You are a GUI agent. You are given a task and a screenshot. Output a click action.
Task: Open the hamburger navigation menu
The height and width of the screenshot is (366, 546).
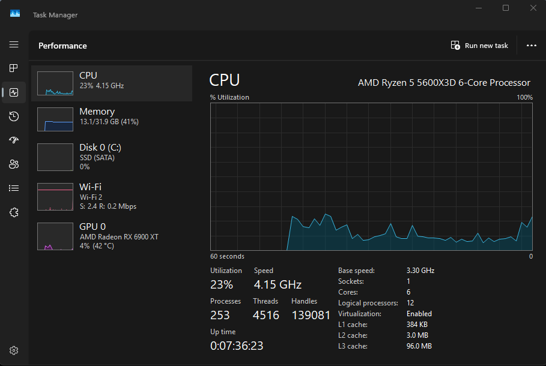pos(14,44)
